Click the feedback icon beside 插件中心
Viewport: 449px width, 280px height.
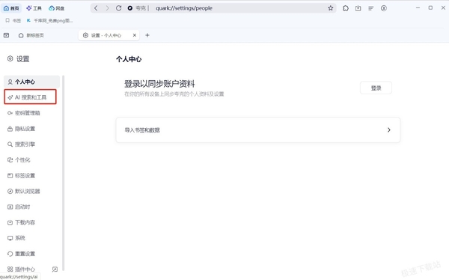pyautogui.click(x=55, y=269)
